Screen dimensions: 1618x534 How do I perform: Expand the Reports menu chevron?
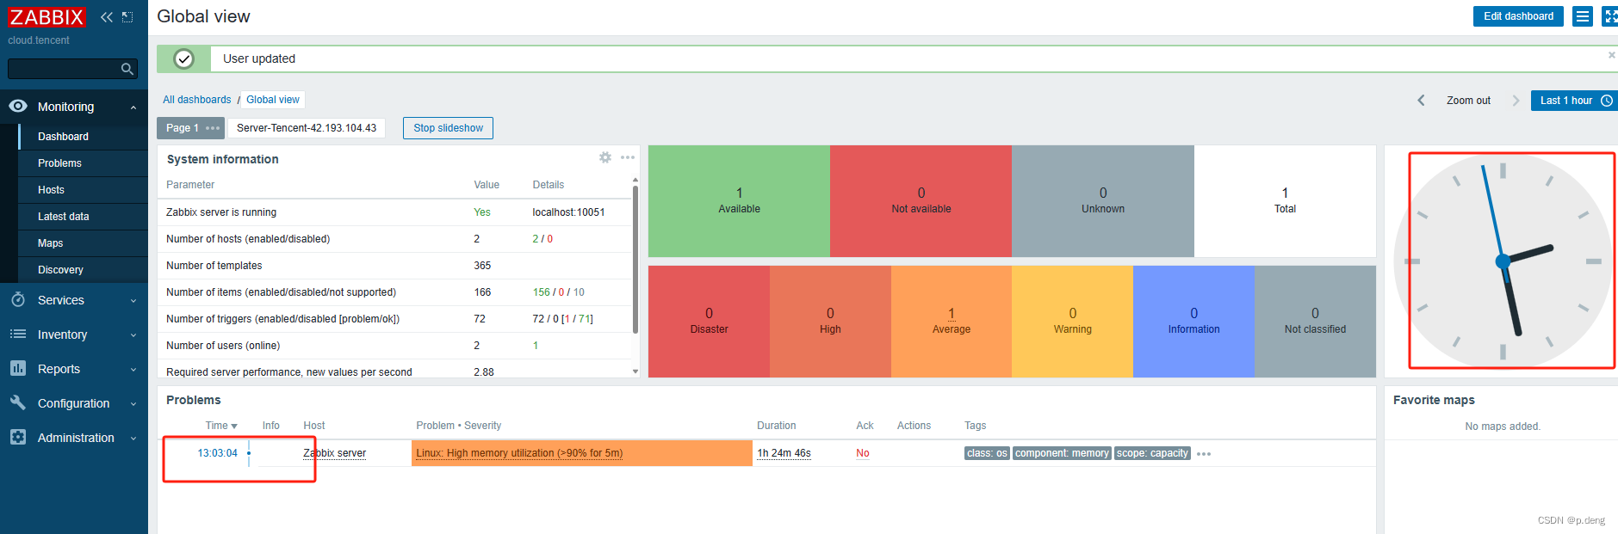click(x=133, y=370)
